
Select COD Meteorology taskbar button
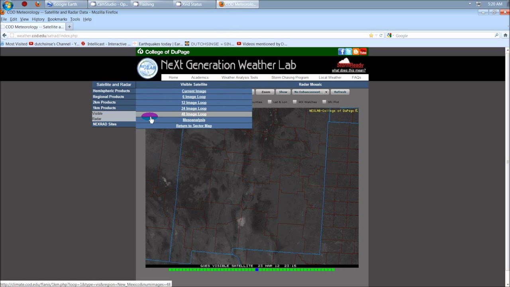tap(238, 4)
